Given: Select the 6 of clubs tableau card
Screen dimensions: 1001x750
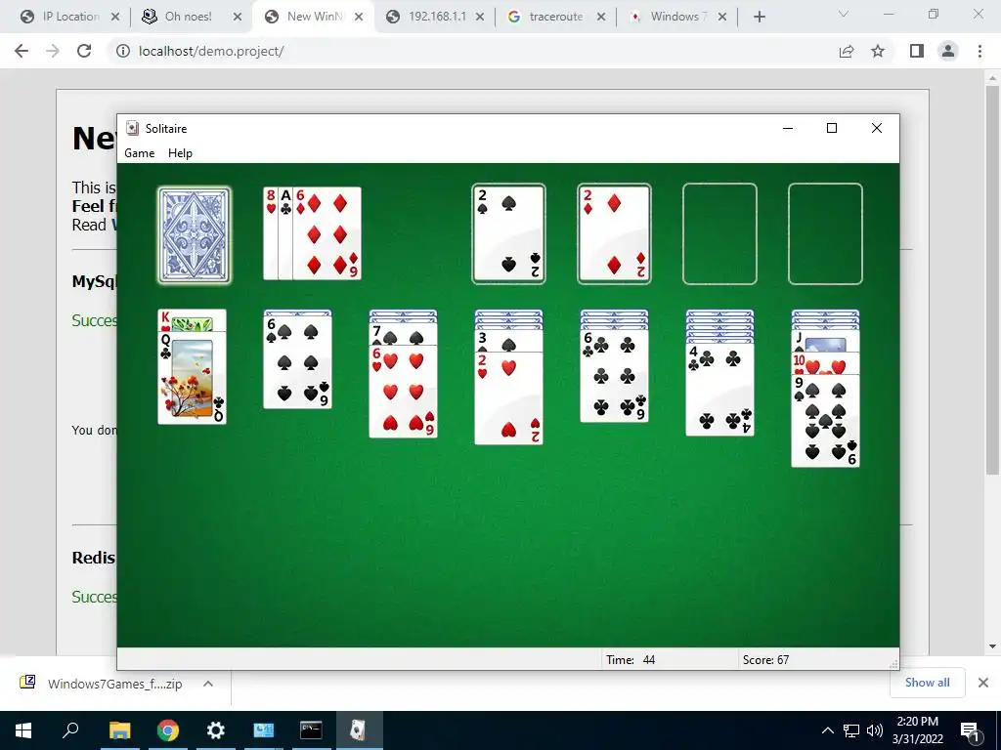Looking at the screenshot, I should click(x=615, y=376).
